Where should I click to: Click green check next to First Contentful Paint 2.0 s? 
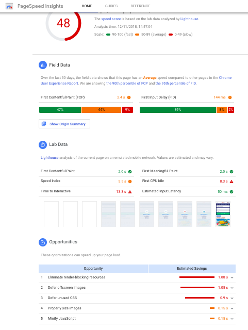pos(130,172)
